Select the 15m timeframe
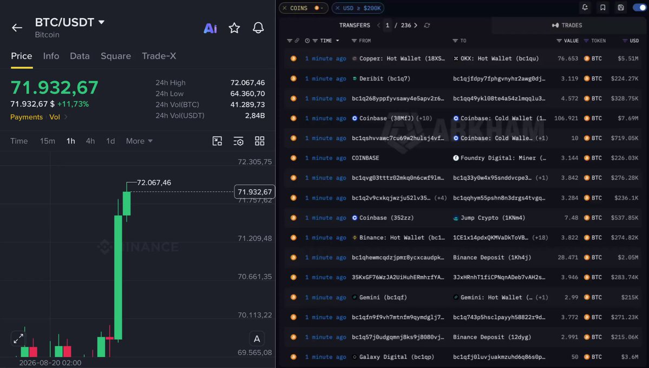This screenshot has width=649, height=368. [48, 141]
